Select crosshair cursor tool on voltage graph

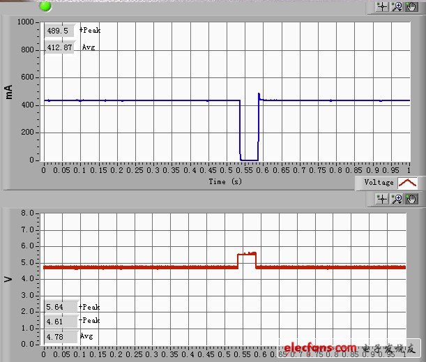click(x=382, y=199)
